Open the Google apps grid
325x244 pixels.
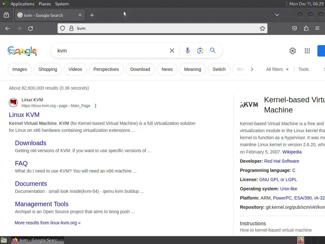pyautogui.click(x=307, y=51)
